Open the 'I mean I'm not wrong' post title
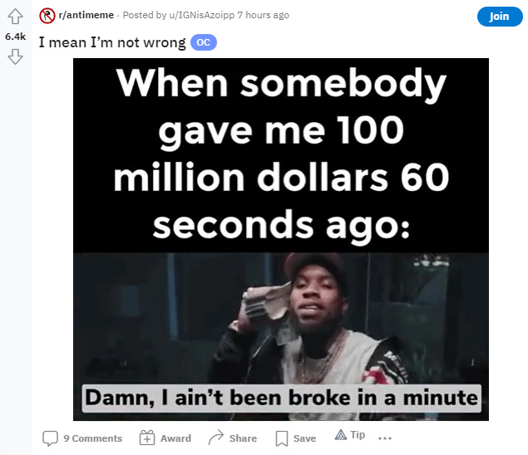The image size is (528, 455). (x=112, y=42)
